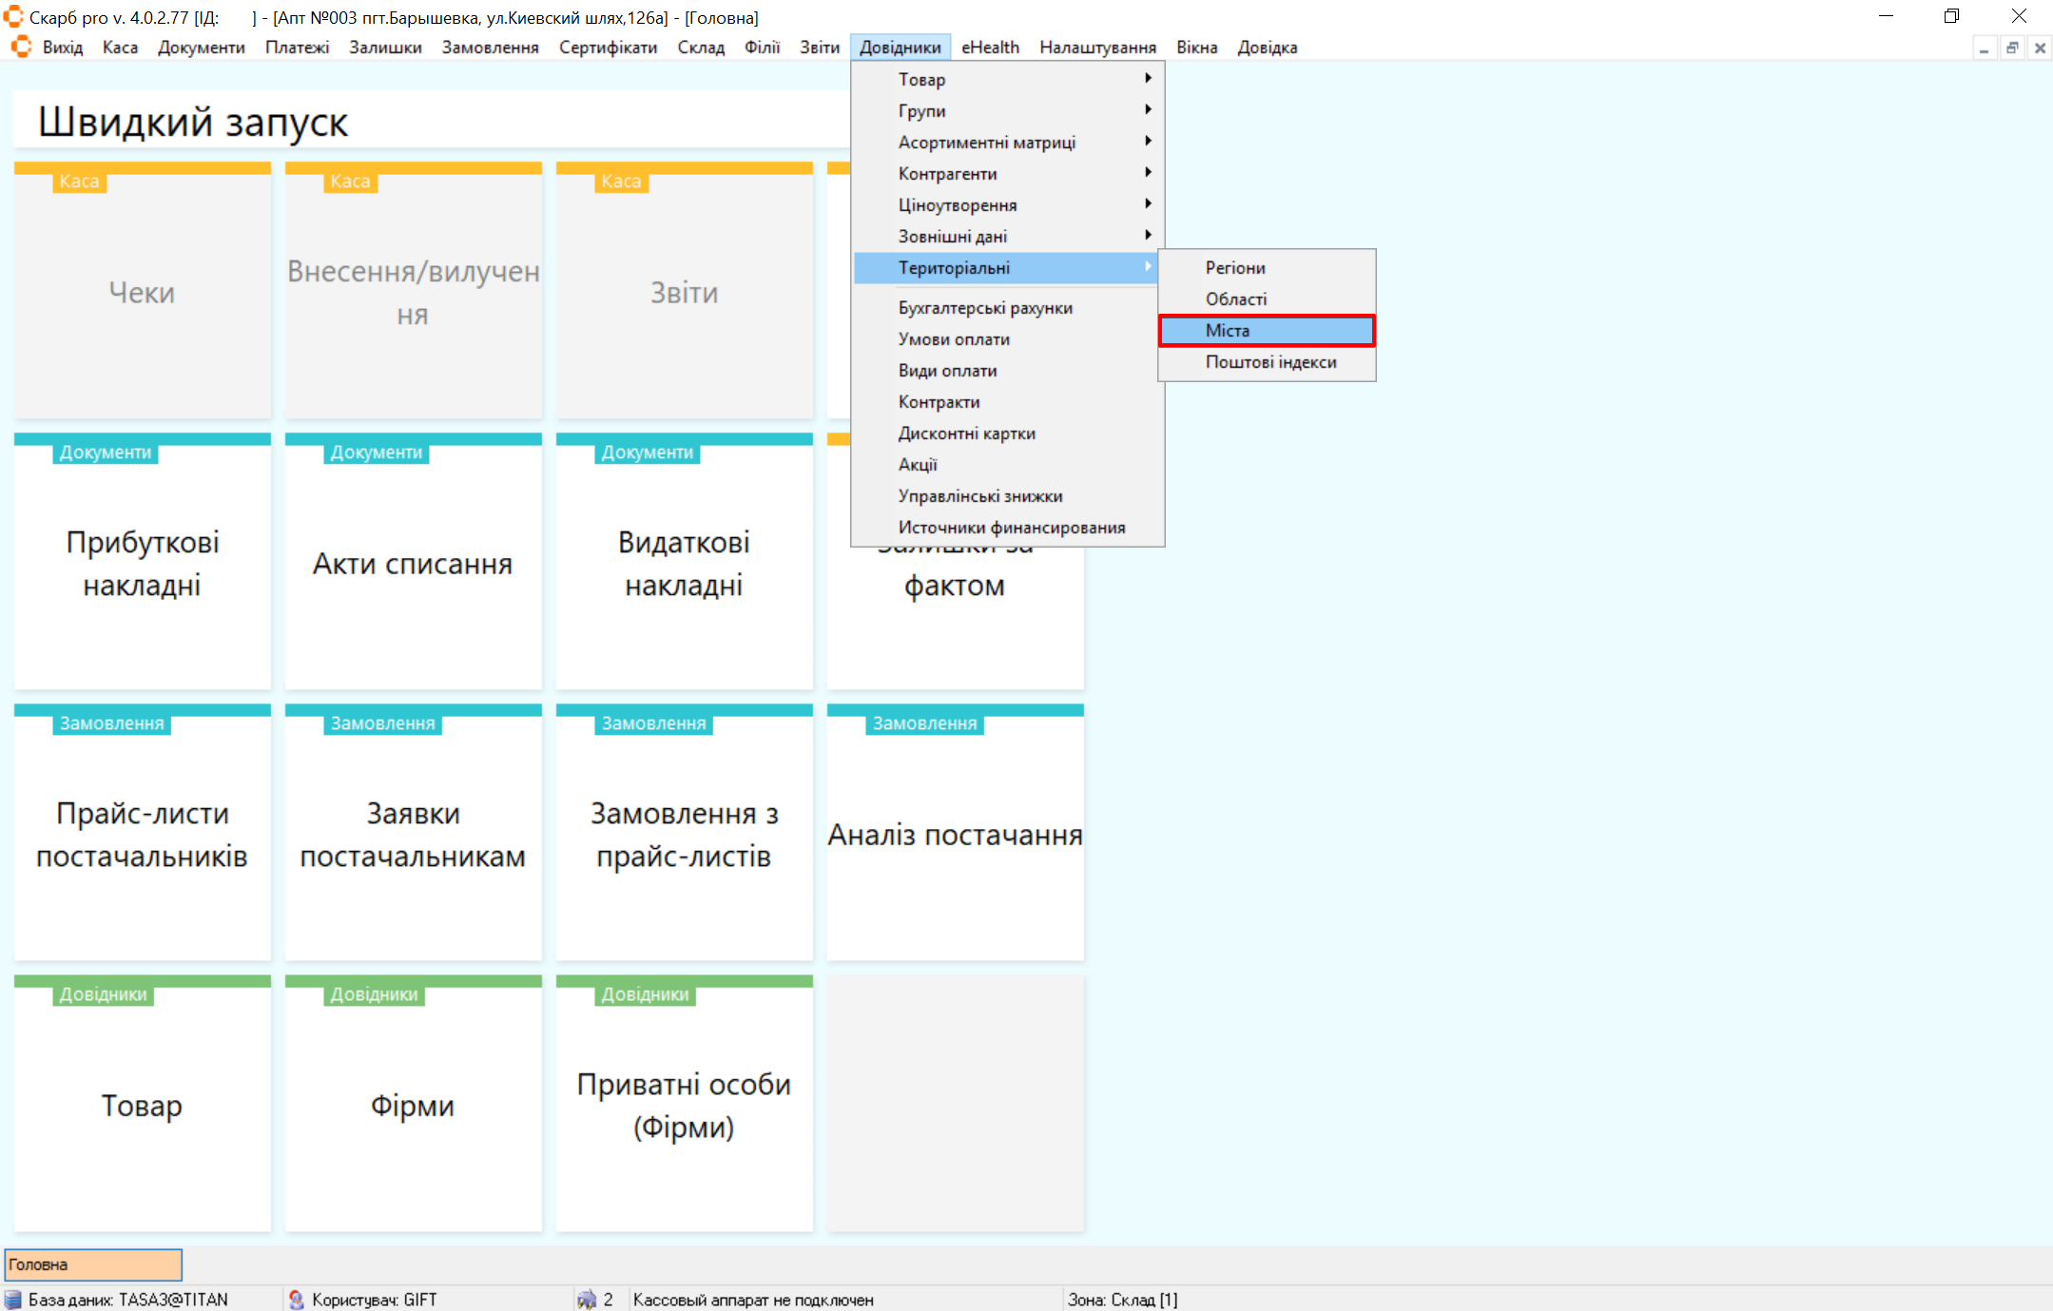
Task: Open the eHealth menu
Action: pyautogui.click(x=989, y=48)
